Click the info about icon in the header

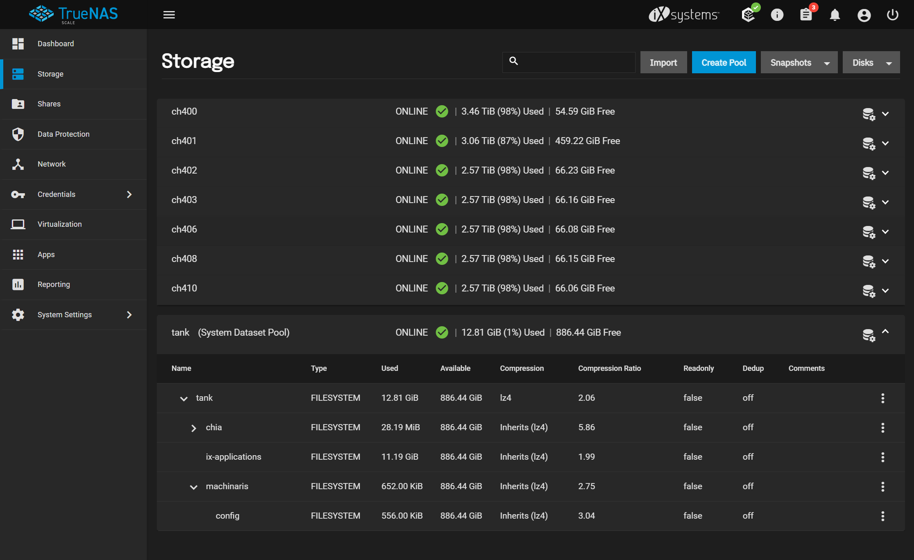pyautogui.click(x=777, y=15)
